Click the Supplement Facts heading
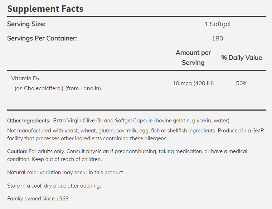The image size is (272, 209). [45, 9]
